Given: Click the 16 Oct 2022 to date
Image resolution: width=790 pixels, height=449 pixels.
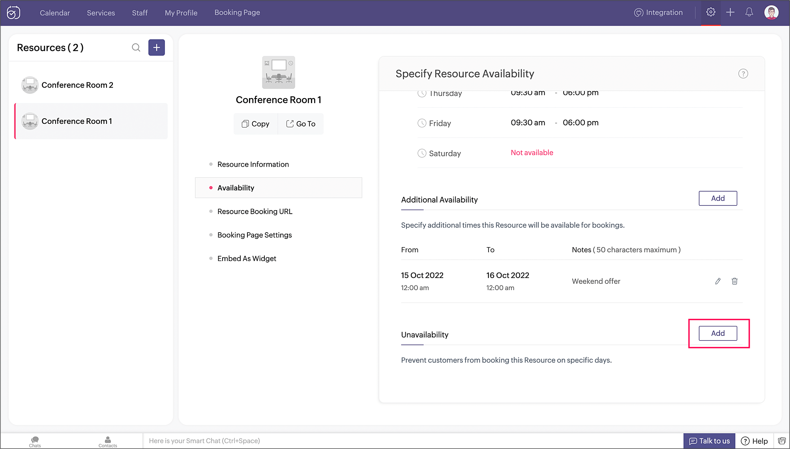Looking at the screenshot, I should pyautogui.click(x=507, y=275).
